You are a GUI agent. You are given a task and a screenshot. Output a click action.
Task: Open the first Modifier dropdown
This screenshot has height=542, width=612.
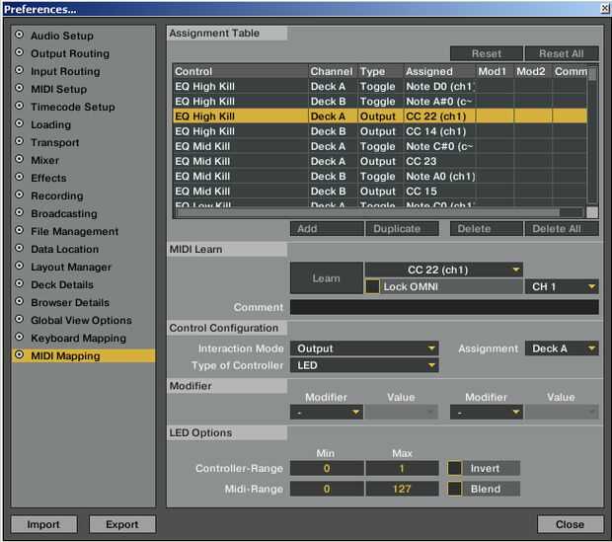tap(327, 413)
